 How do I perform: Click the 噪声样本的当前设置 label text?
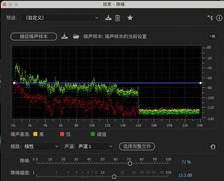(126, 36)
